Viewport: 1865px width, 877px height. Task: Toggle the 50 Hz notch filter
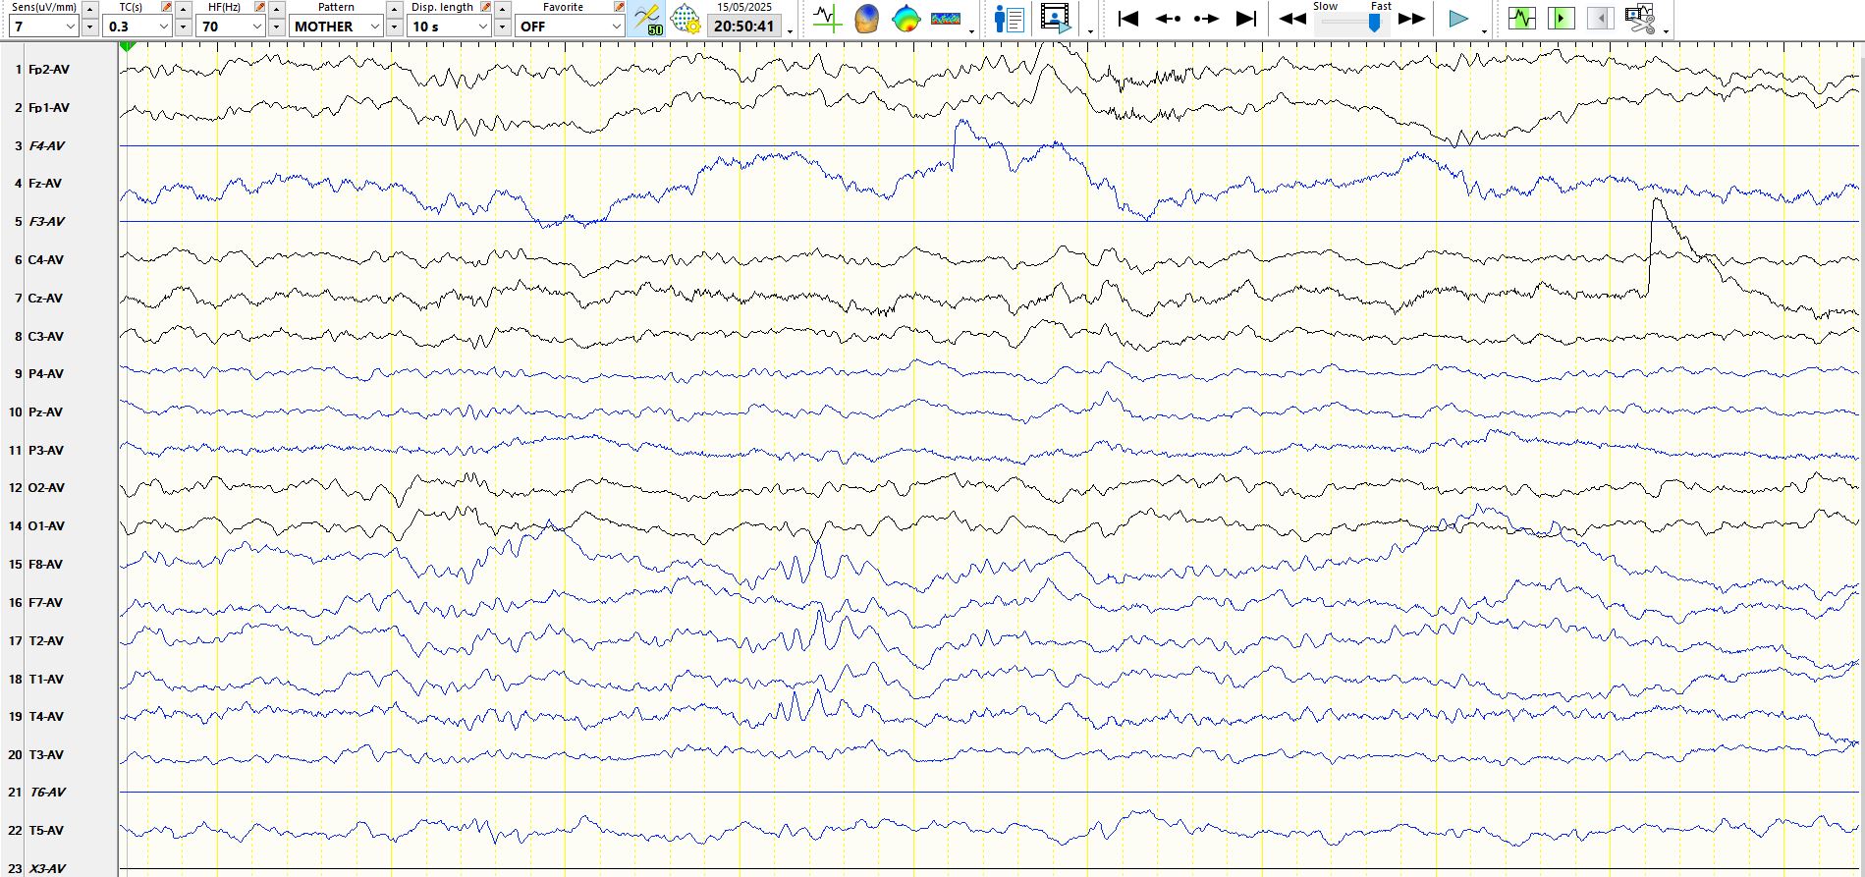pos(647,19)
